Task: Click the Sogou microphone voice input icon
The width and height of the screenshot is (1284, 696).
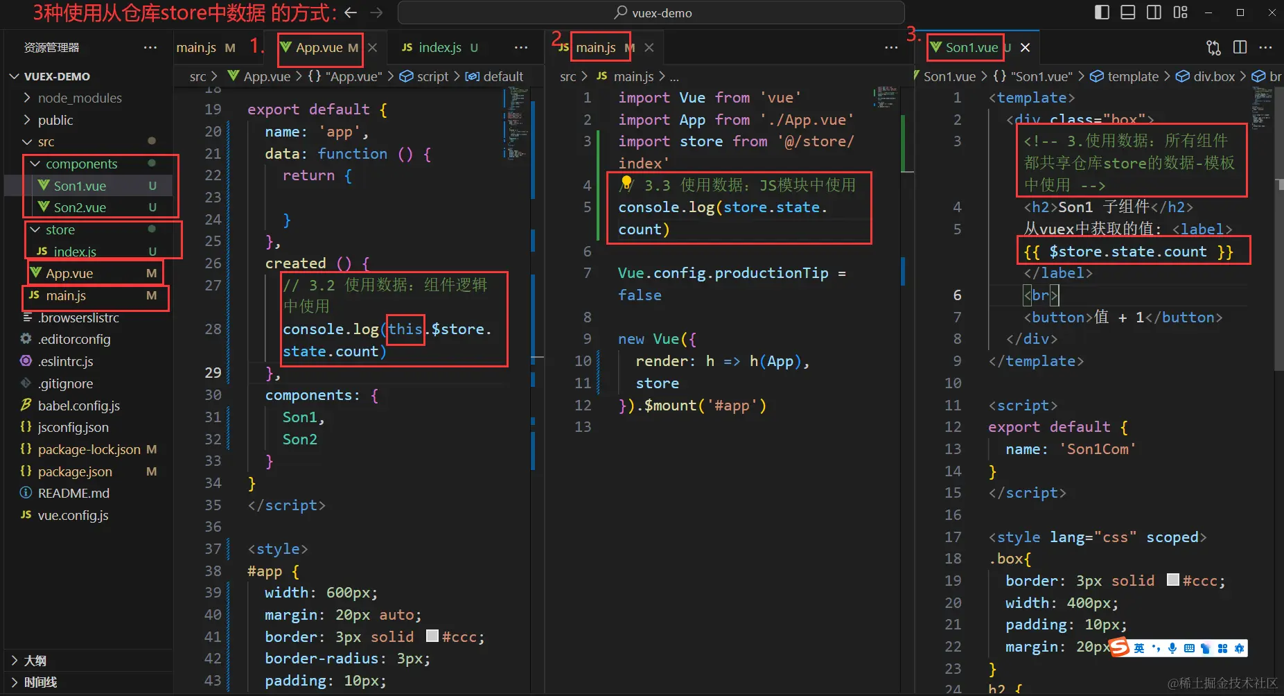Action: coord(1172,649)
